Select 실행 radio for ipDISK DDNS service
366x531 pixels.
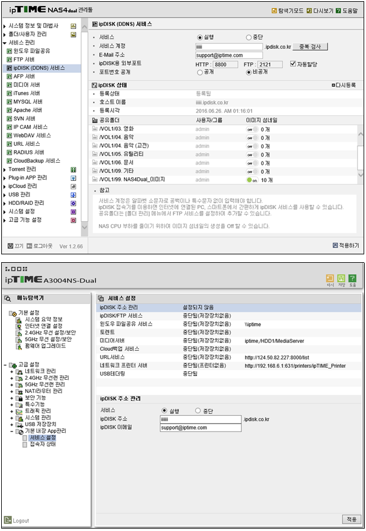(200, 37)
